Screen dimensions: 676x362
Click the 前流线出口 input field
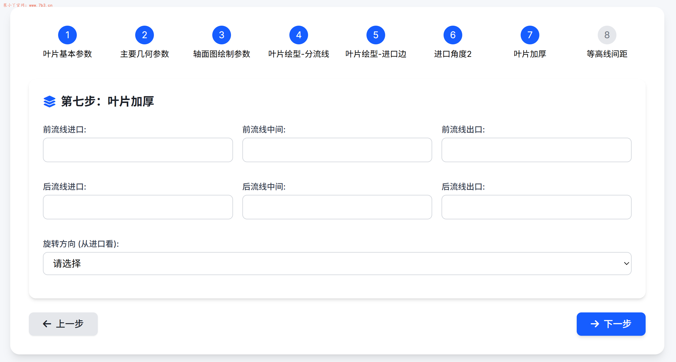(x=536, y=150)
